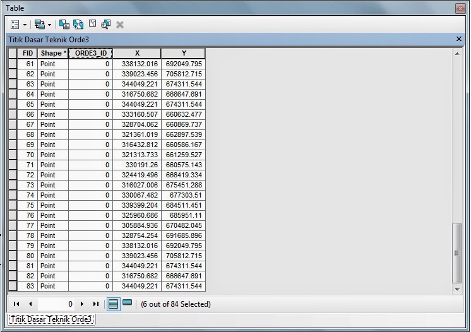Go to the last record
The width and height of the screenshot is (471, 332).
pyautogui.click(x=96, y=304)
